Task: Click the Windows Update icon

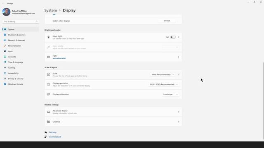Action: [5, 84]
